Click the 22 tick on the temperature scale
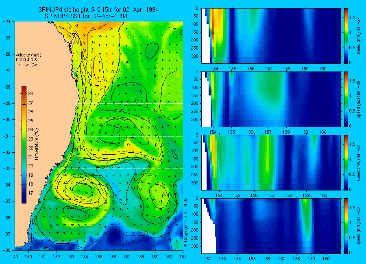This screenshot has height=264, width=366. 30,148
